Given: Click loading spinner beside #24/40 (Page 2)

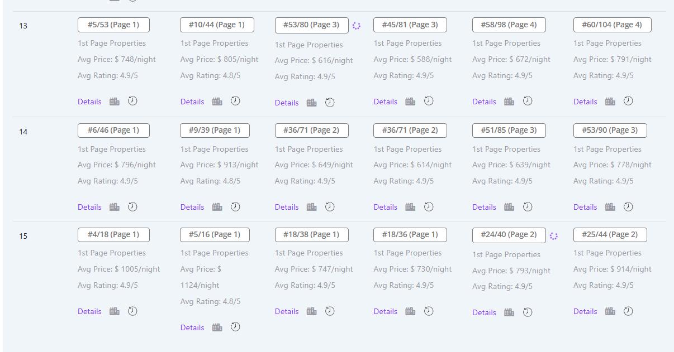Looking at the screenshot, I should (554, 236).
